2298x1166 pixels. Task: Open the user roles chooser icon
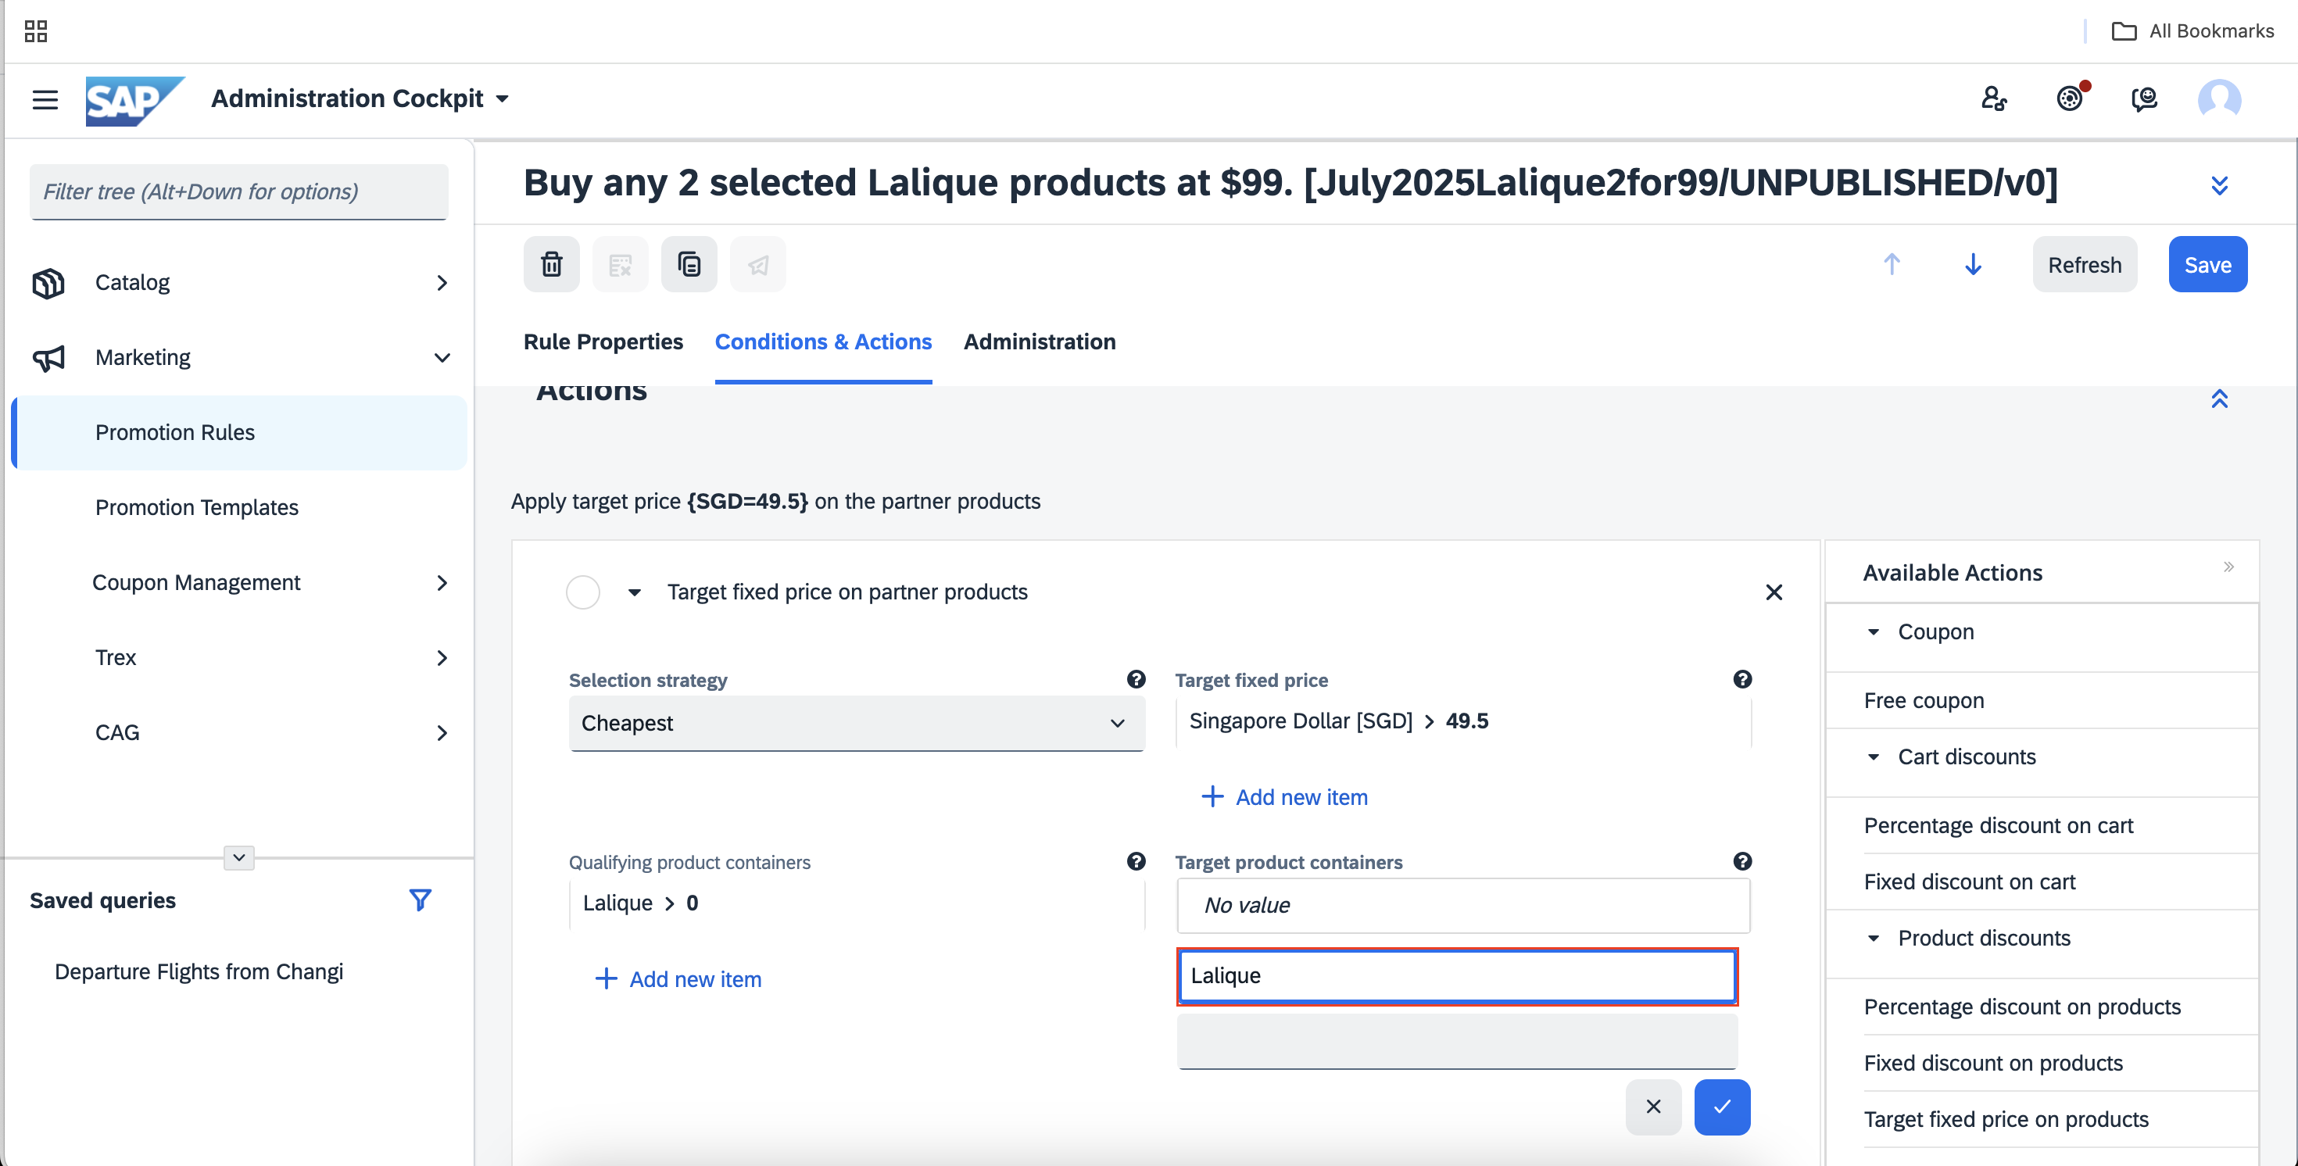[x=1994, y=98]
